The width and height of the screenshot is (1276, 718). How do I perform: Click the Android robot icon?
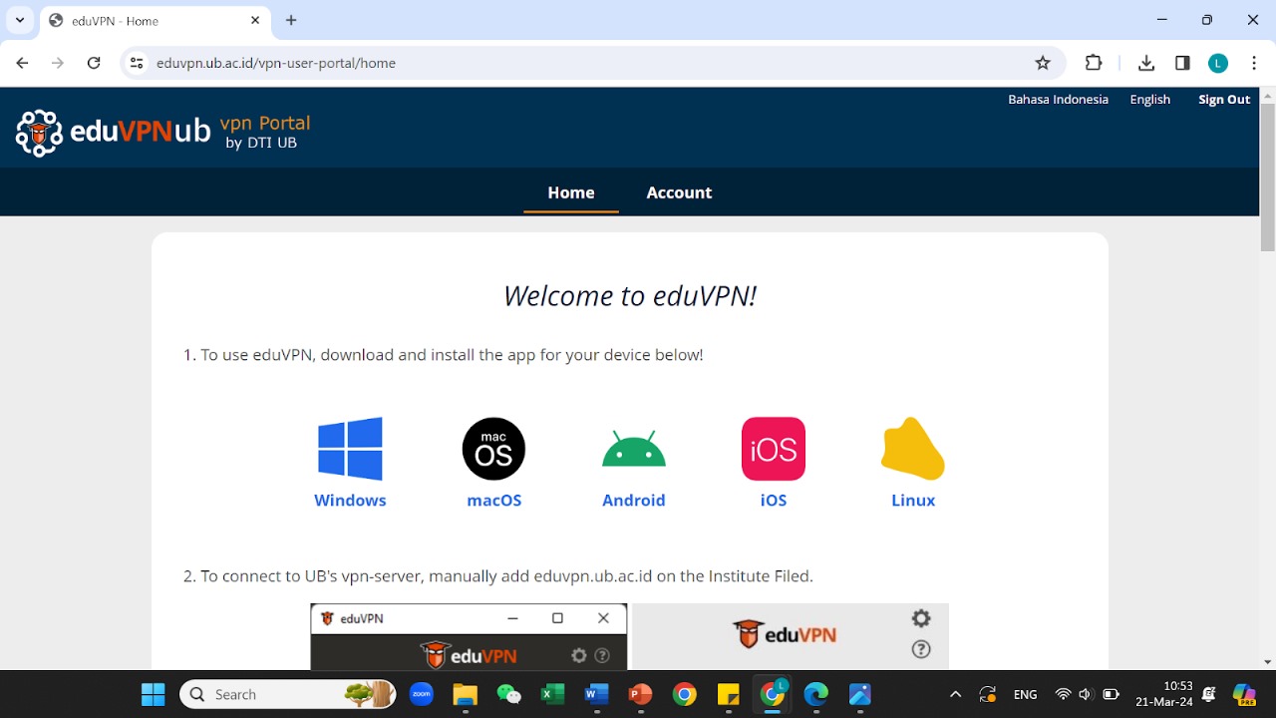tap(634, 450)
